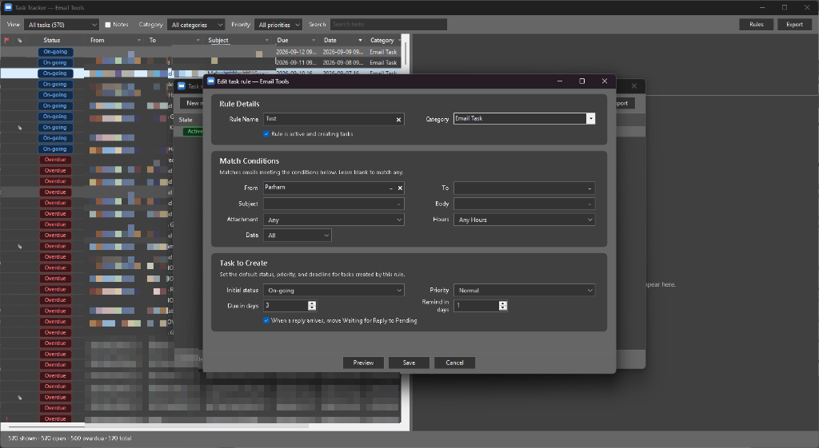Open the View dropdown showing All tasks (570)
819x448 pixels.
point(62,25)
